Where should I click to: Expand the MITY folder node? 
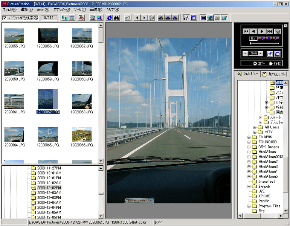[x=255, y=132]
